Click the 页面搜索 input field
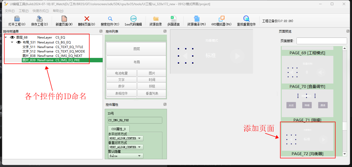The image size is (352, 167). click(x=322, y=41)
